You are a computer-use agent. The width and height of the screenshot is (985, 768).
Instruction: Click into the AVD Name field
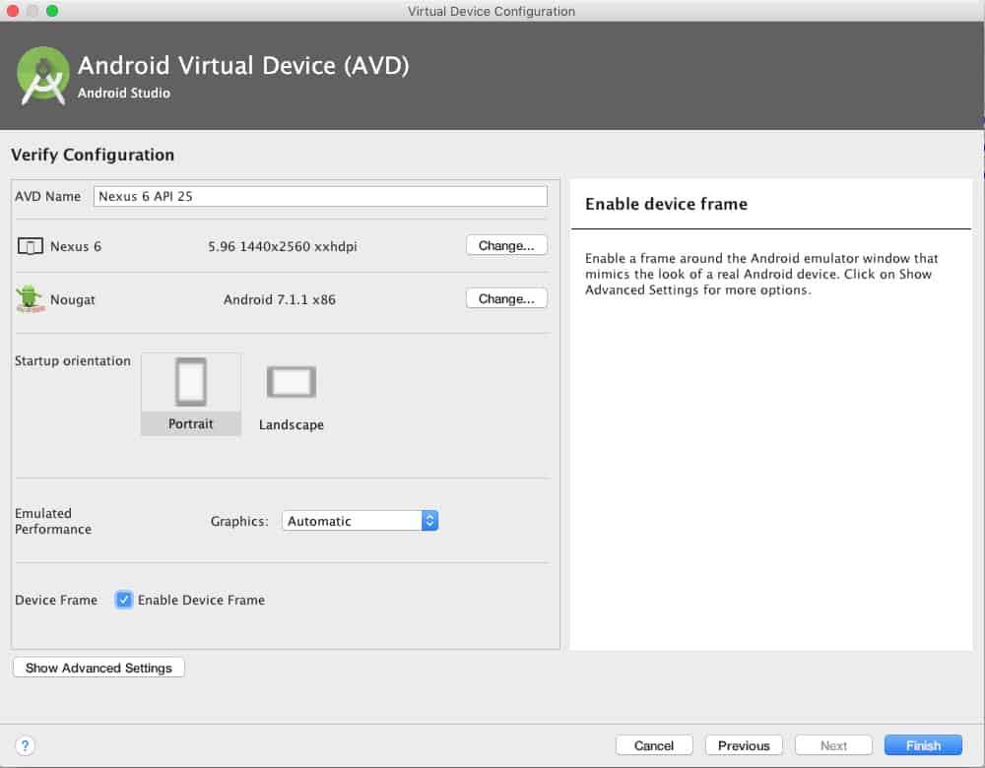320,196
